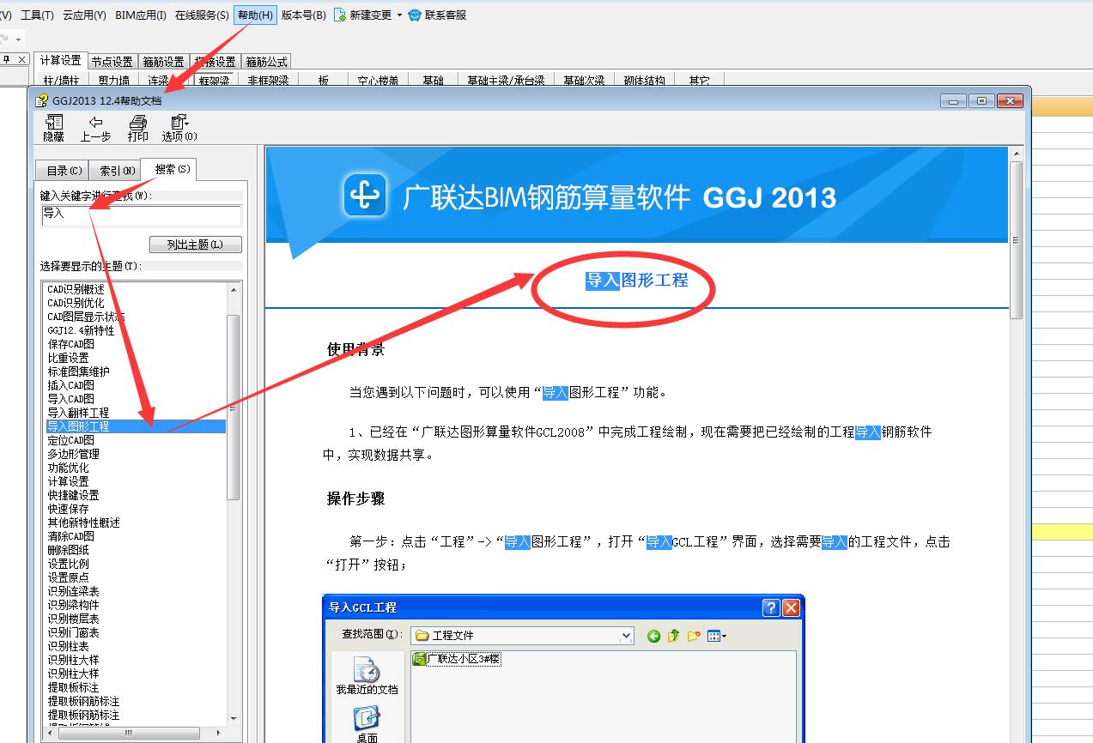Click the help content vertical scrollbar
1093x743 pixels.
(x=1017, y=239)
